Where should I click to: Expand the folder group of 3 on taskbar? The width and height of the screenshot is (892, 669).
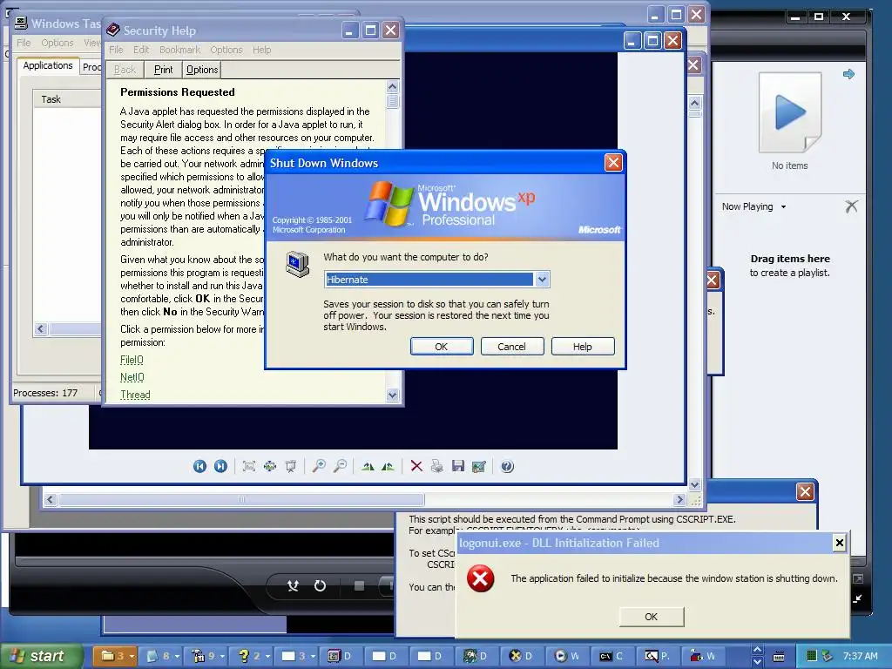pyautogui.click(x=115, y=656)
